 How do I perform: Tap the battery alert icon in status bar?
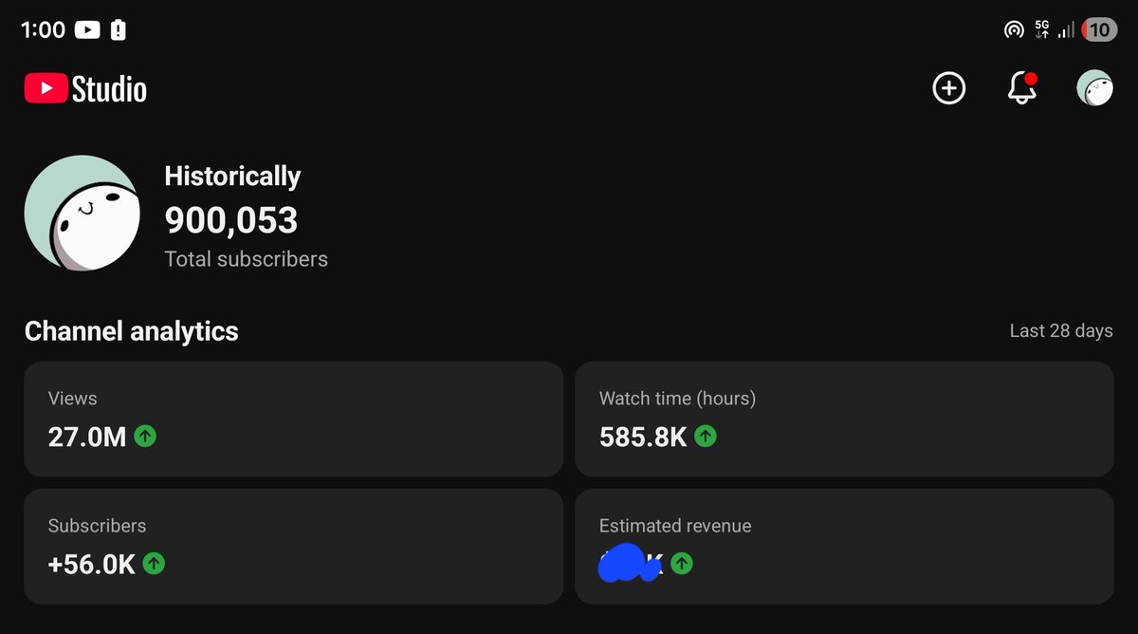[118, 30]
